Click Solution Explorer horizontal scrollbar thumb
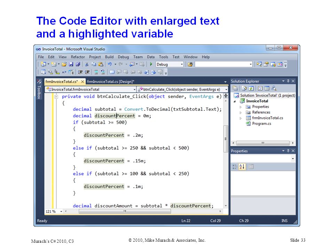Image resolution: width=334 pixels, height=250 pixels. [x=263, y=143]
